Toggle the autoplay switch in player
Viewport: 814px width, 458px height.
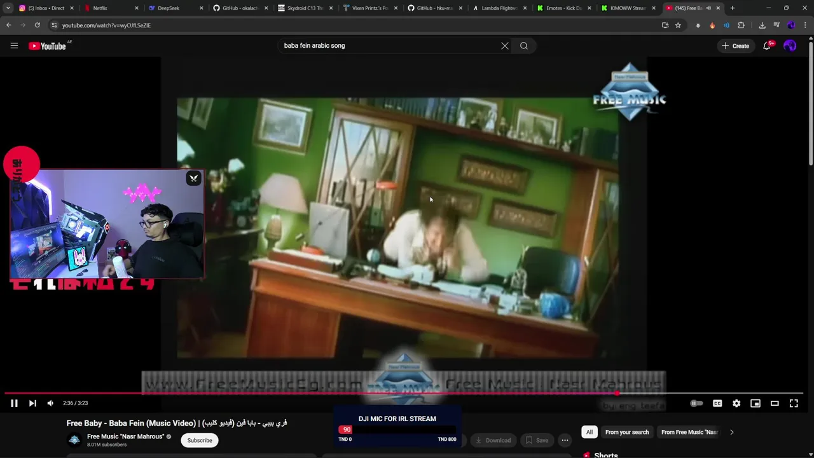point(697,403)
